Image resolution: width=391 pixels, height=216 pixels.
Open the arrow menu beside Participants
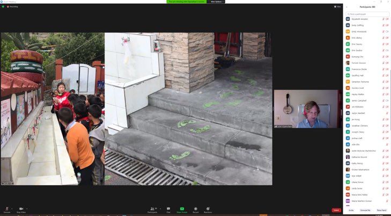point(160,209)
